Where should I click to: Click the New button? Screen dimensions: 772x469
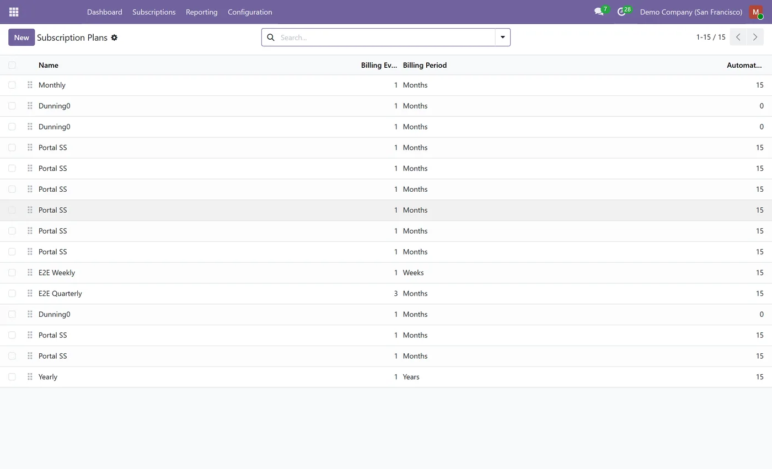(x=22, y=37)
